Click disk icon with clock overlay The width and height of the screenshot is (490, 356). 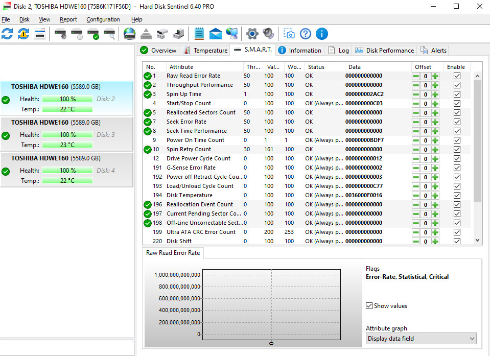[x=77, y=34]
